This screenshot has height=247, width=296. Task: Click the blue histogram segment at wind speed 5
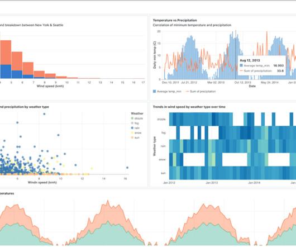(x=17, y=74)
